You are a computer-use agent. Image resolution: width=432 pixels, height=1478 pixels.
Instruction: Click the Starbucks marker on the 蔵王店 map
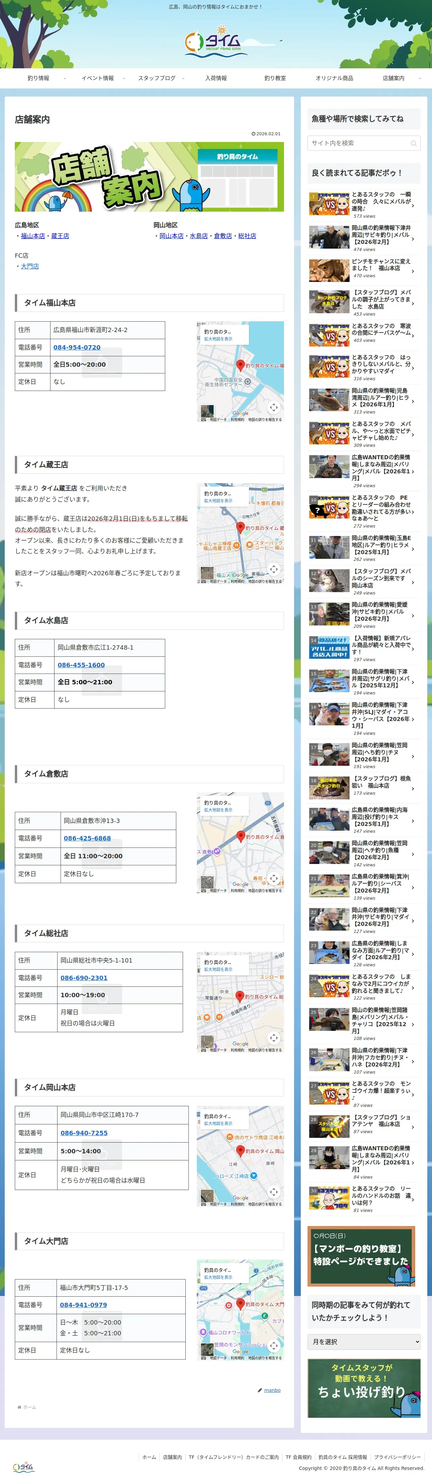point(250,544)
